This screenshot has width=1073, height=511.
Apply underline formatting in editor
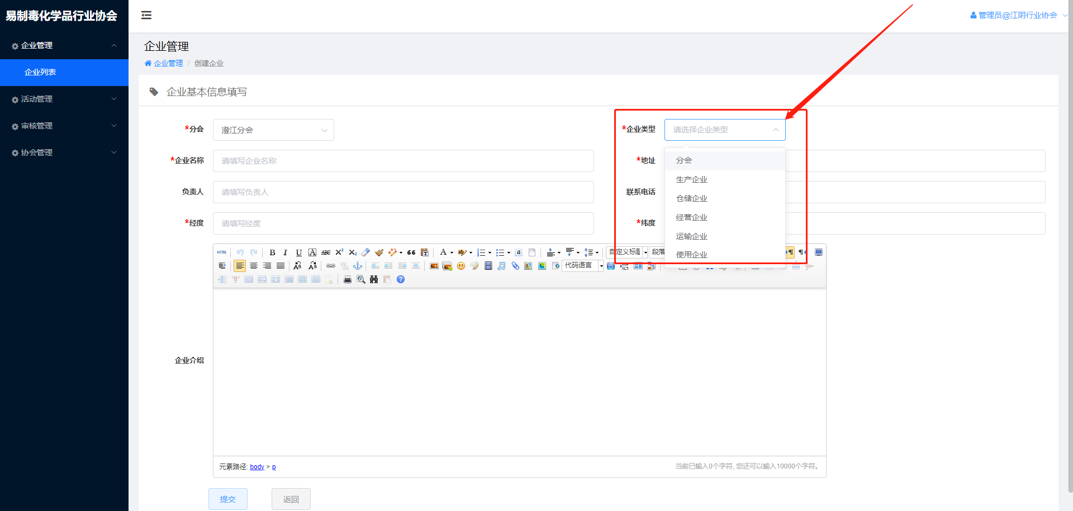299,252
